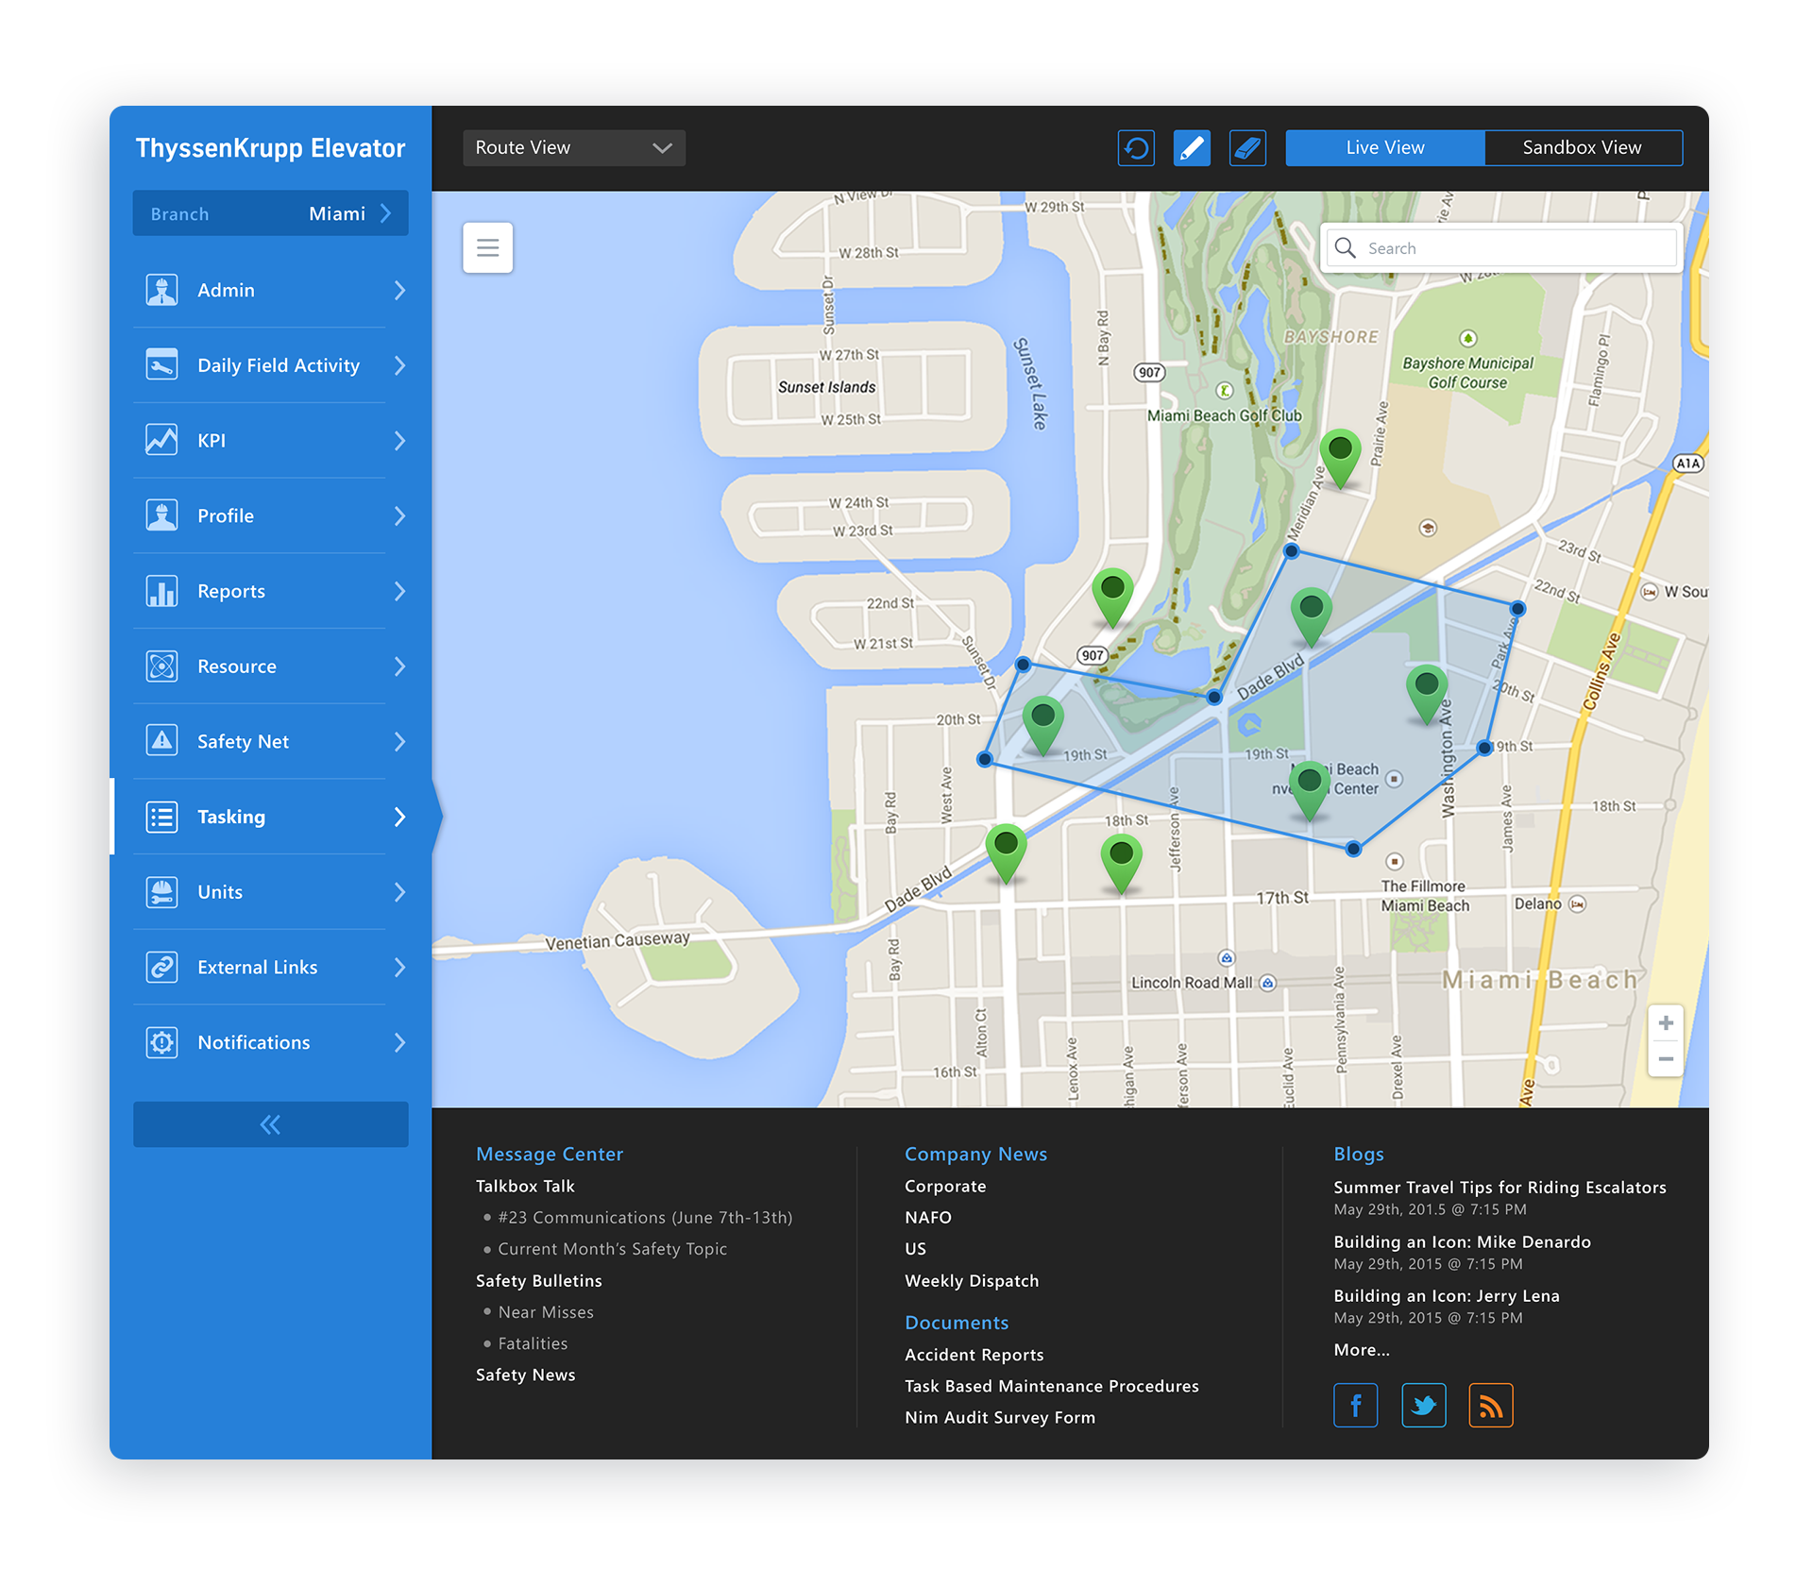The image size is (1813, 1569).
Task: Click the External Links chain icon
Action: click(x=161, y=968)
